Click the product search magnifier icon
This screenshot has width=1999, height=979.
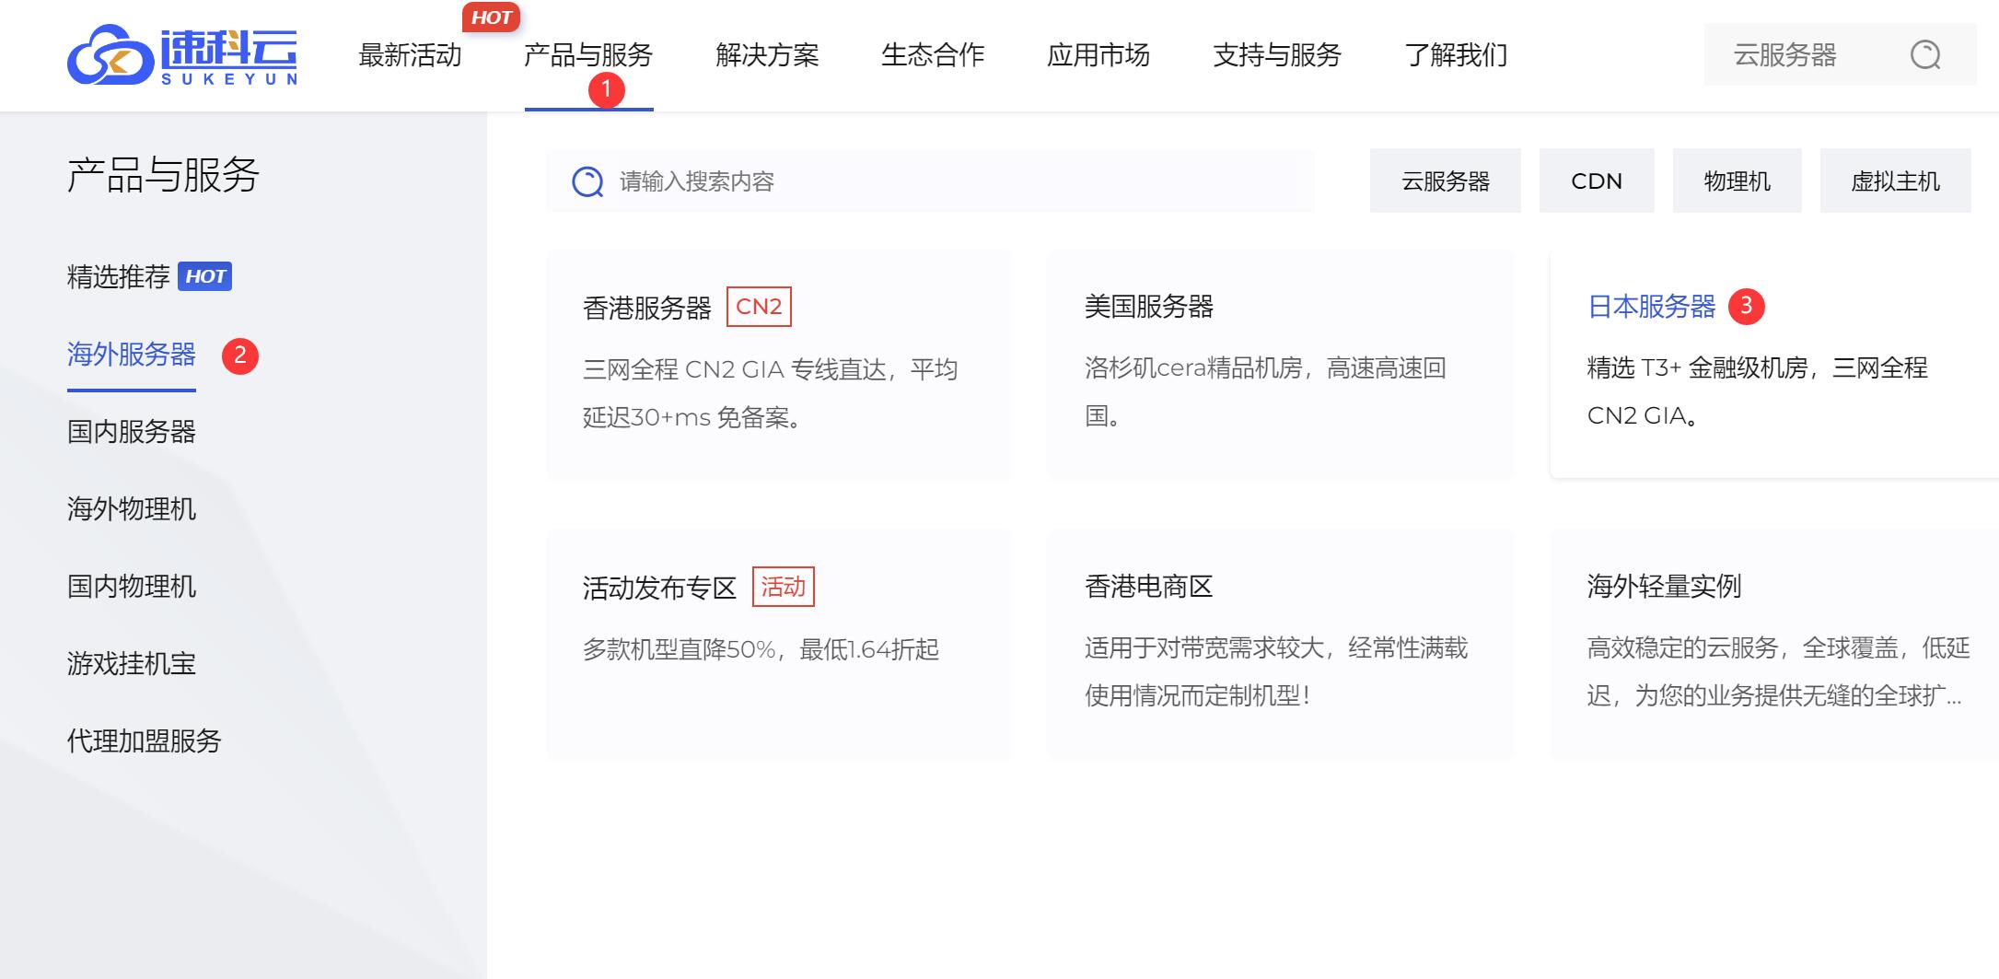[x=587, y=181]
